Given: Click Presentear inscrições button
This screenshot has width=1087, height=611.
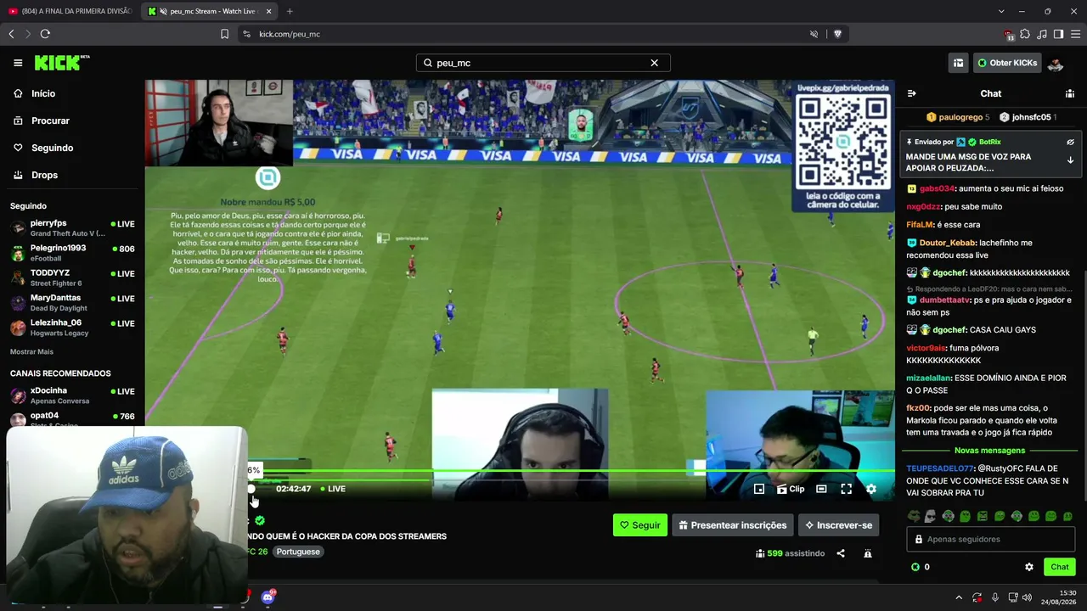Looking at the screenshot, I should tap(733, 525).
